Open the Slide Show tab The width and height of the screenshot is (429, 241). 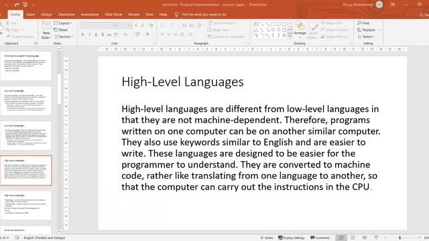click(113, 15)
